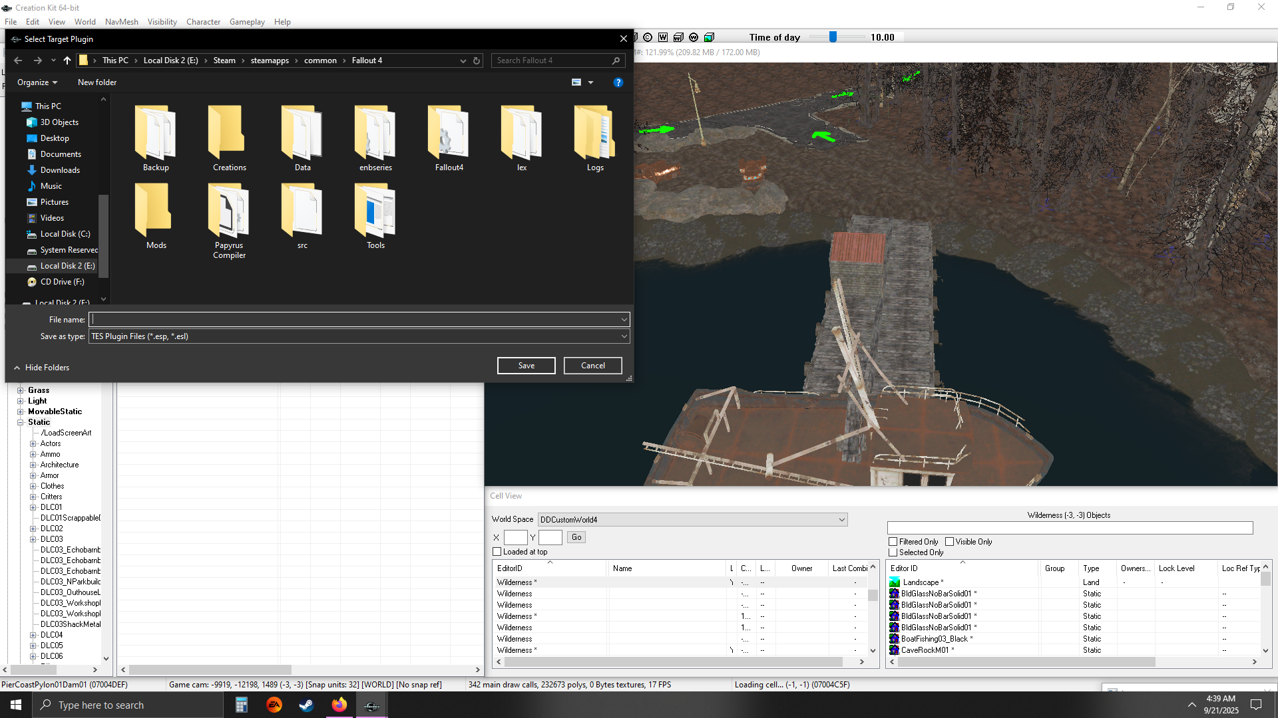
Task: Open the Mods folder
Action: click(x=156, y=217)
